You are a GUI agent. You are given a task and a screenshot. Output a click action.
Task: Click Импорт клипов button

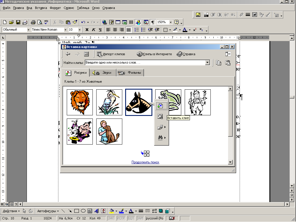pos(111,54)
